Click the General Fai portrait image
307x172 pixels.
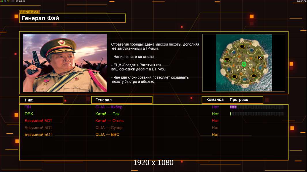(x=65, y=63)
